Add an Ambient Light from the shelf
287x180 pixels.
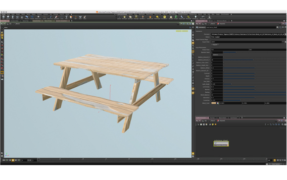click(x=195, y=17)
